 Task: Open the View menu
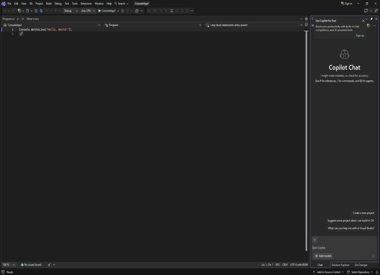(24, 4)
